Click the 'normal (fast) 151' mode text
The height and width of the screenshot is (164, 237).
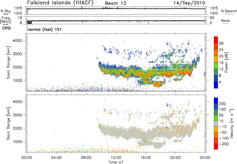click(45, 29)
